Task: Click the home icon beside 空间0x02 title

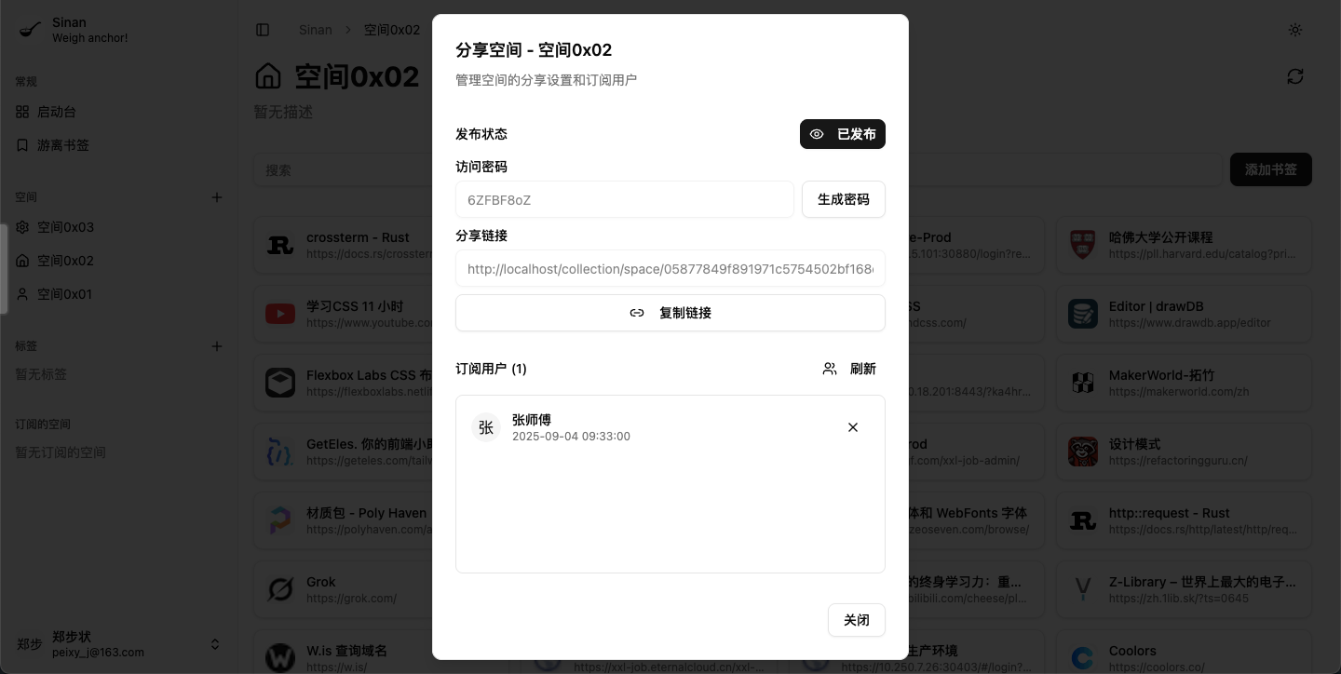Action: point(268,75)
